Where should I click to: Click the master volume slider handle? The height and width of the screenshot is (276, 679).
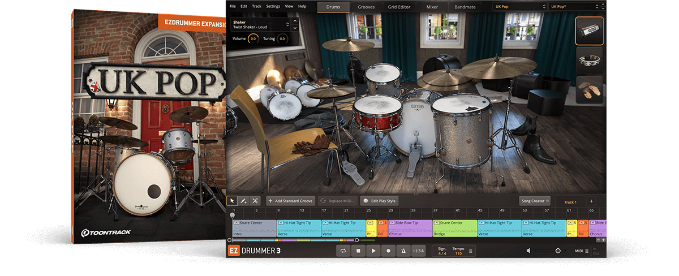pyautogui.click(x=558, y=251)
